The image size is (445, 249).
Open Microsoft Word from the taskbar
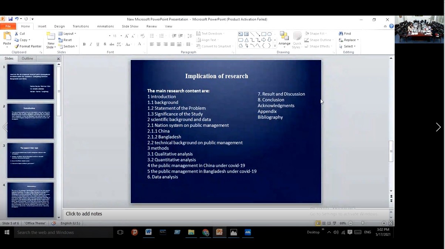148,232
